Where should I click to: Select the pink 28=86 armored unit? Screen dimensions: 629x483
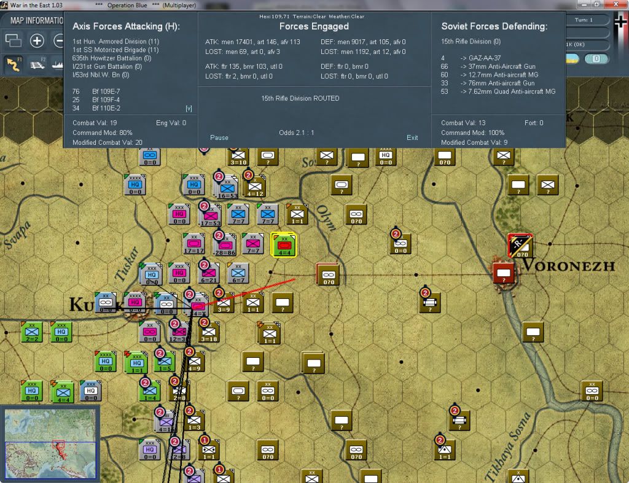pyautogui.click(x=225, y=245)
